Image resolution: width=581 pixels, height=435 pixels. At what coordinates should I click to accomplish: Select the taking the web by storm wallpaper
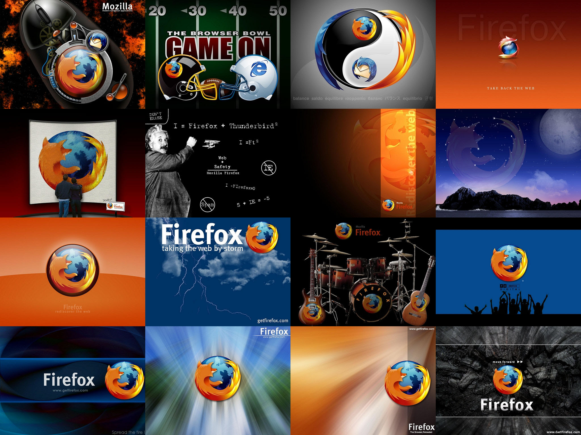click(x=218, y=272)
